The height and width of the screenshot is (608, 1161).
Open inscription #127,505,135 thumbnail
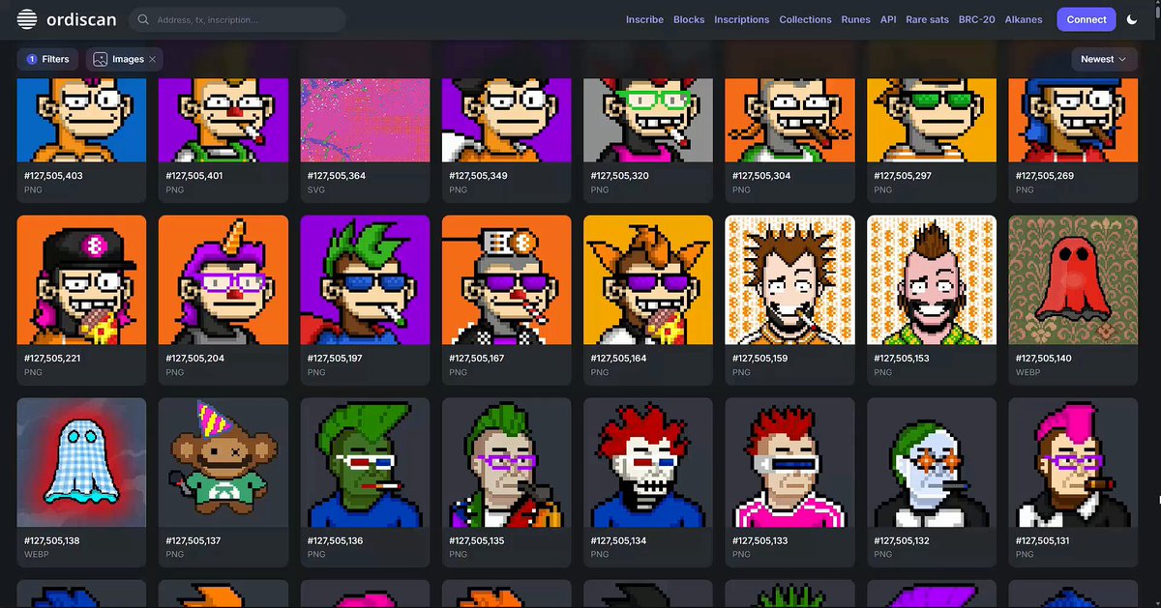[x=507, y=462]
